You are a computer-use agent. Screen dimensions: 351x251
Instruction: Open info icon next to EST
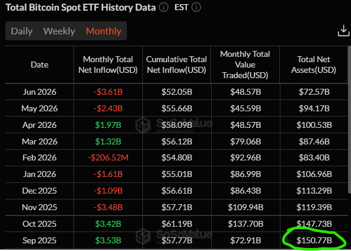[x=196, y=7]
